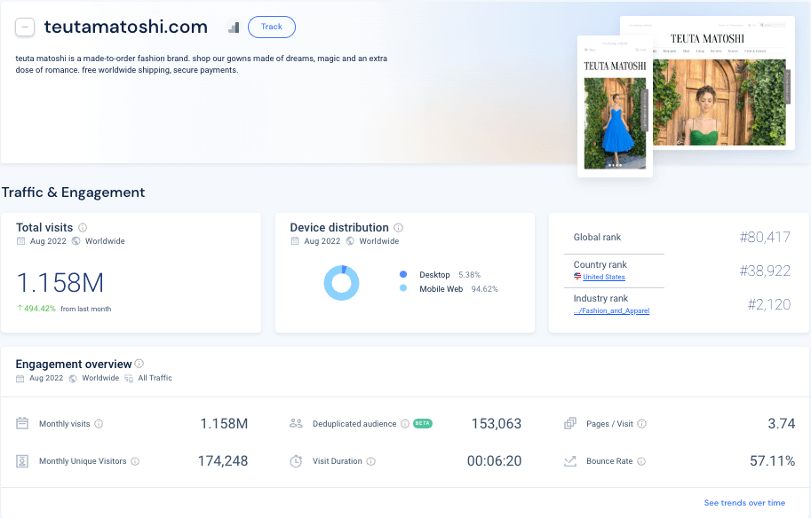Click the 00:06:20 visit duration value
The image size is (811, 518).
coord(495,460)
